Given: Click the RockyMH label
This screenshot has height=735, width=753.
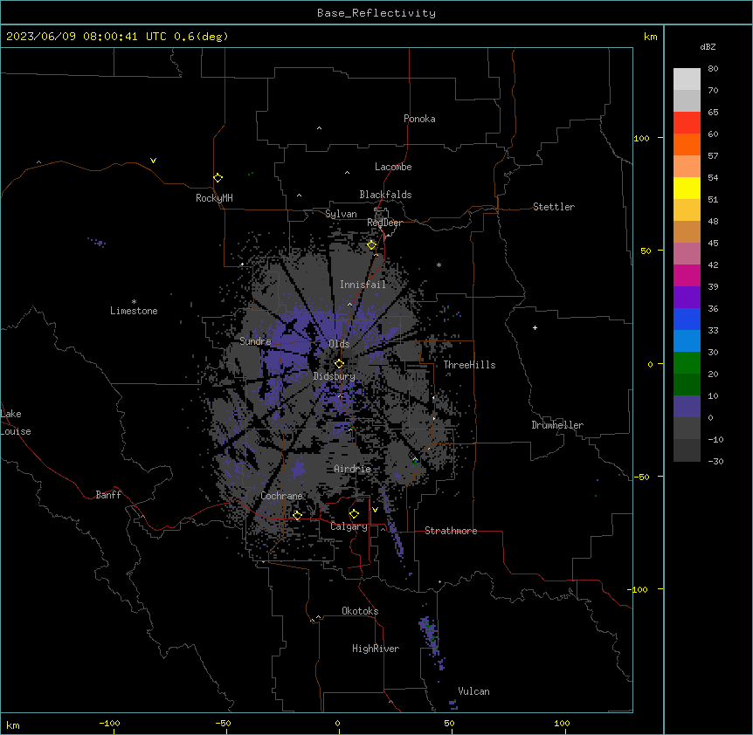Looking at the screenshot, I should [x=214, y=198].
